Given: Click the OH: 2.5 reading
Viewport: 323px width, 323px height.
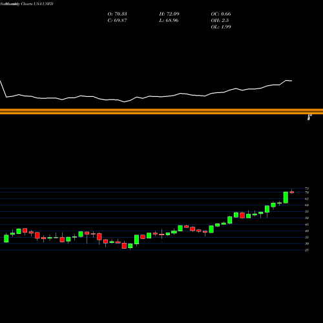Looking at the screenshot, I should 220,21.
